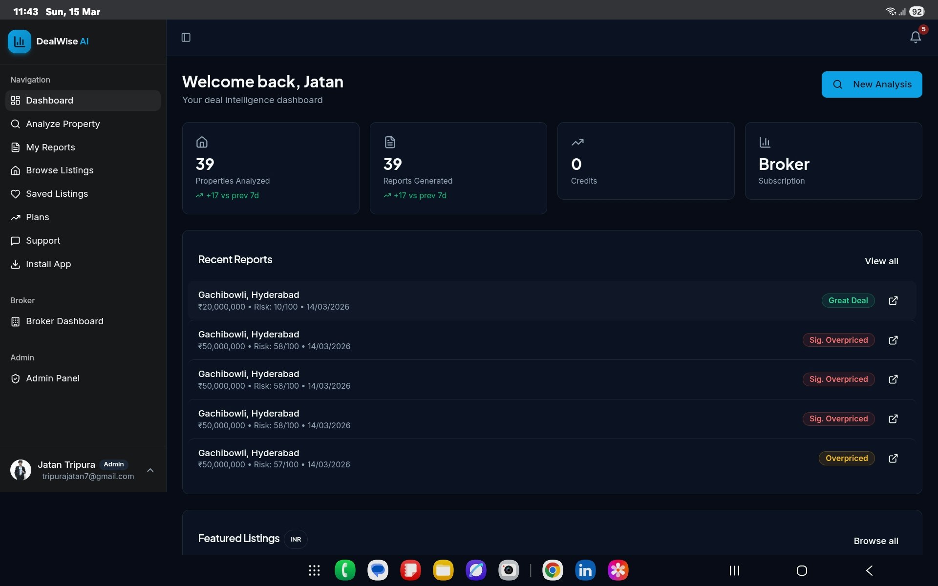Open Support via the chat bubble icon
This screenshot has height=586, width=938.
pyautogui.click(x=15, y=241)
